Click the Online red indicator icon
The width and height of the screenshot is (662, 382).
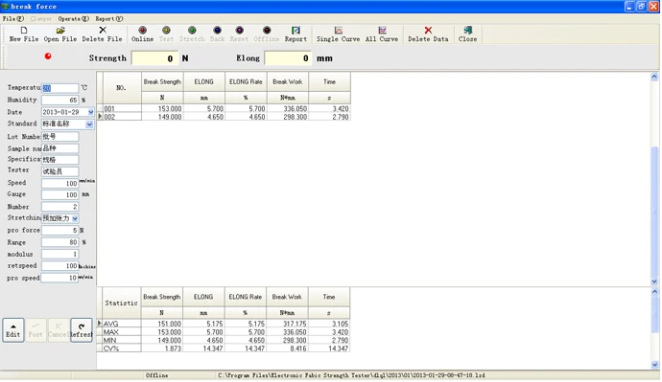(x=142, y=30)
